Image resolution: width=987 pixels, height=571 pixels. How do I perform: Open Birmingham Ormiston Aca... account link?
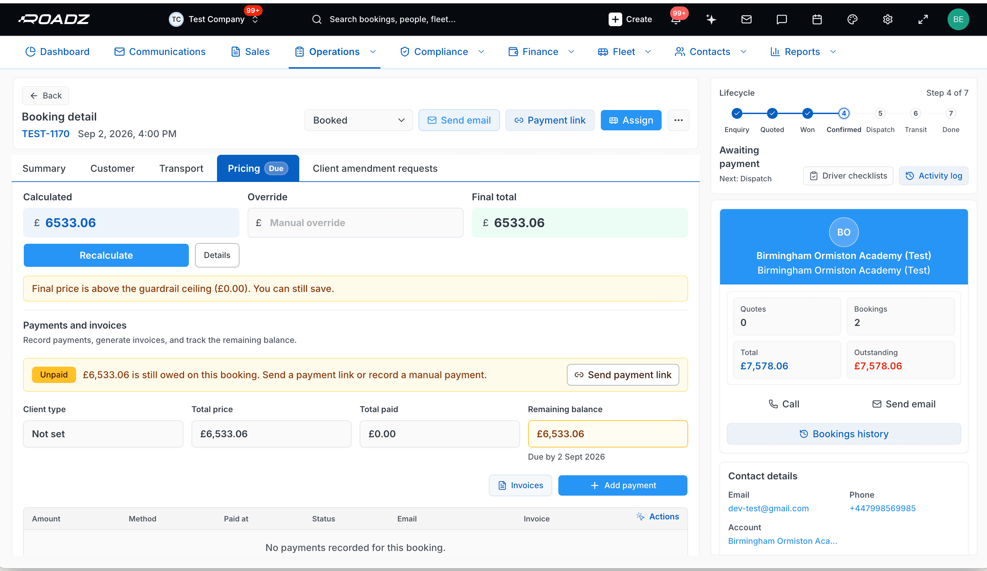[782, 541]
